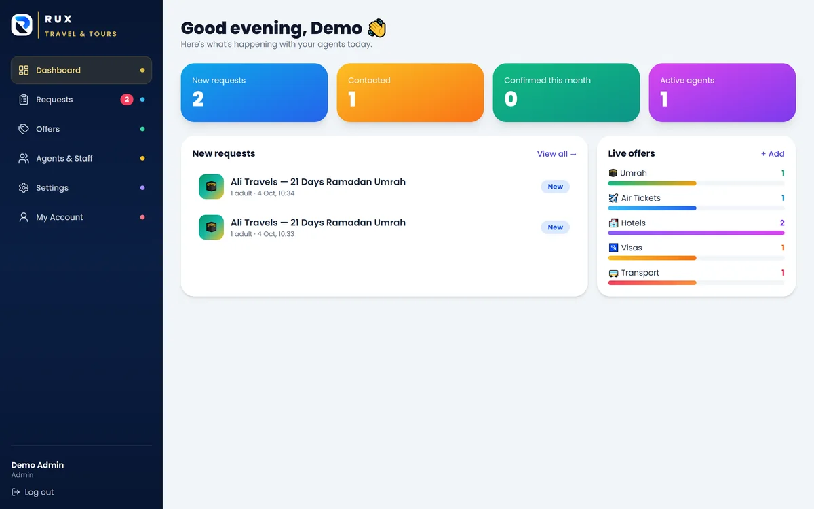Click the Kaaba icon on the 10:33 request
The width and height of the screenshot is (814, 509).
[x=211, y=227]
